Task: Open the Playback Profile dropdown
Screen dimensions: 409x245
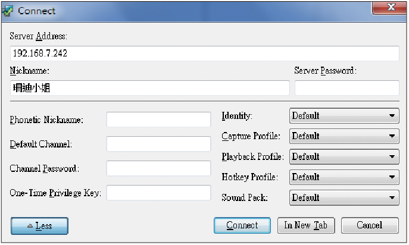Action: point(344,156)
